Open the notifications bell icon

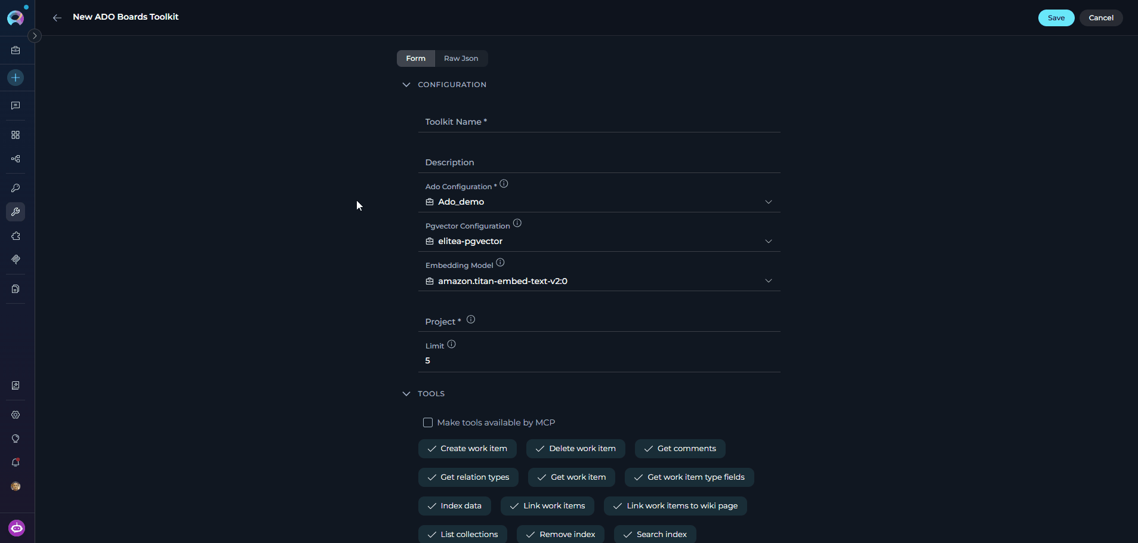pos(16,462)
